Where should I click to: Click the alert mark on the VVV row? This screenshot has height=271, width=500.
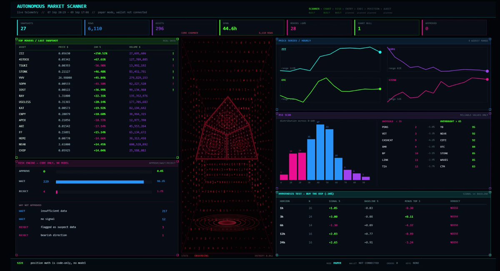point(173,77)
